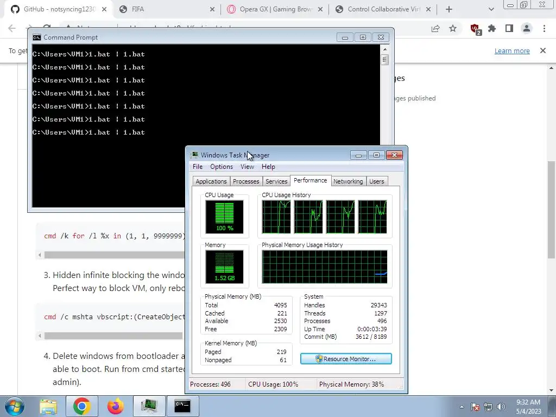Switch to the Processes tab
This screenshot has height=417, width=556.
pos(246,181)
